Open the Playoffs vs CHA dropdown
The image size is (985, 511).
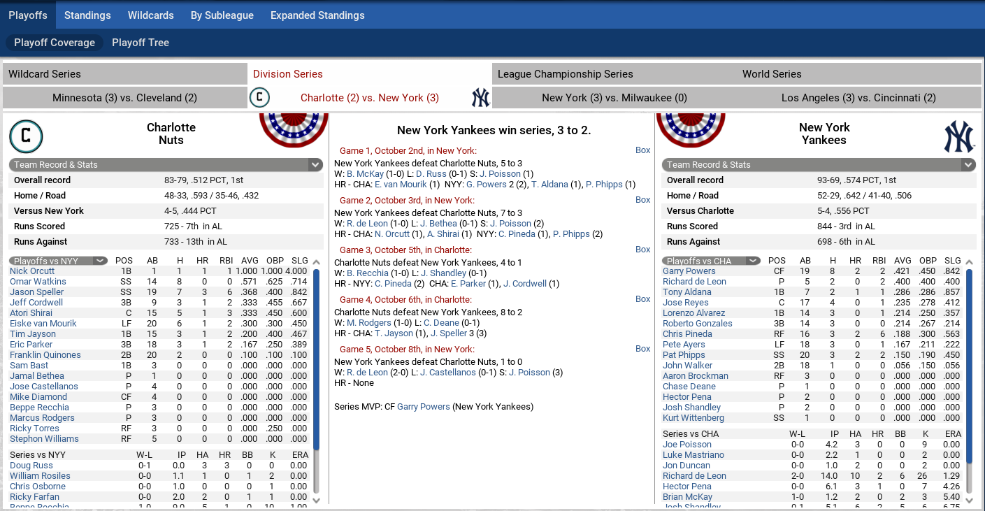click(752, 261)
